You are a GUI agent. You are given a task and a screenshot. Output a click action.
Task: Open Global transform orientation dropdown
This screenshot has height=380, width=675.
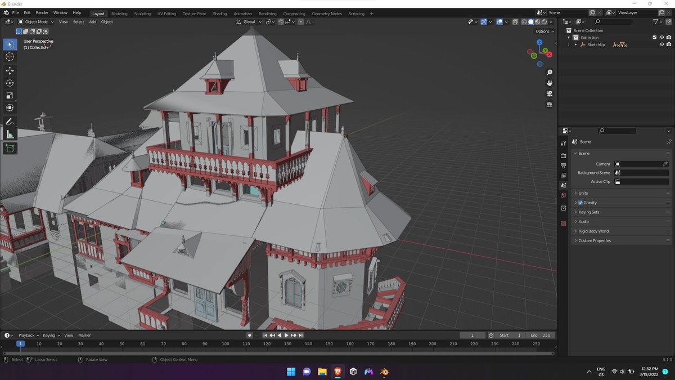(249, 22)
